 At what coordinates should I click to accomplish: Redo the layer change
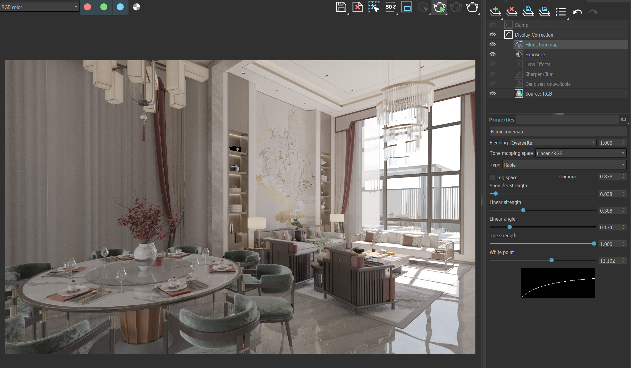[593, 12]
